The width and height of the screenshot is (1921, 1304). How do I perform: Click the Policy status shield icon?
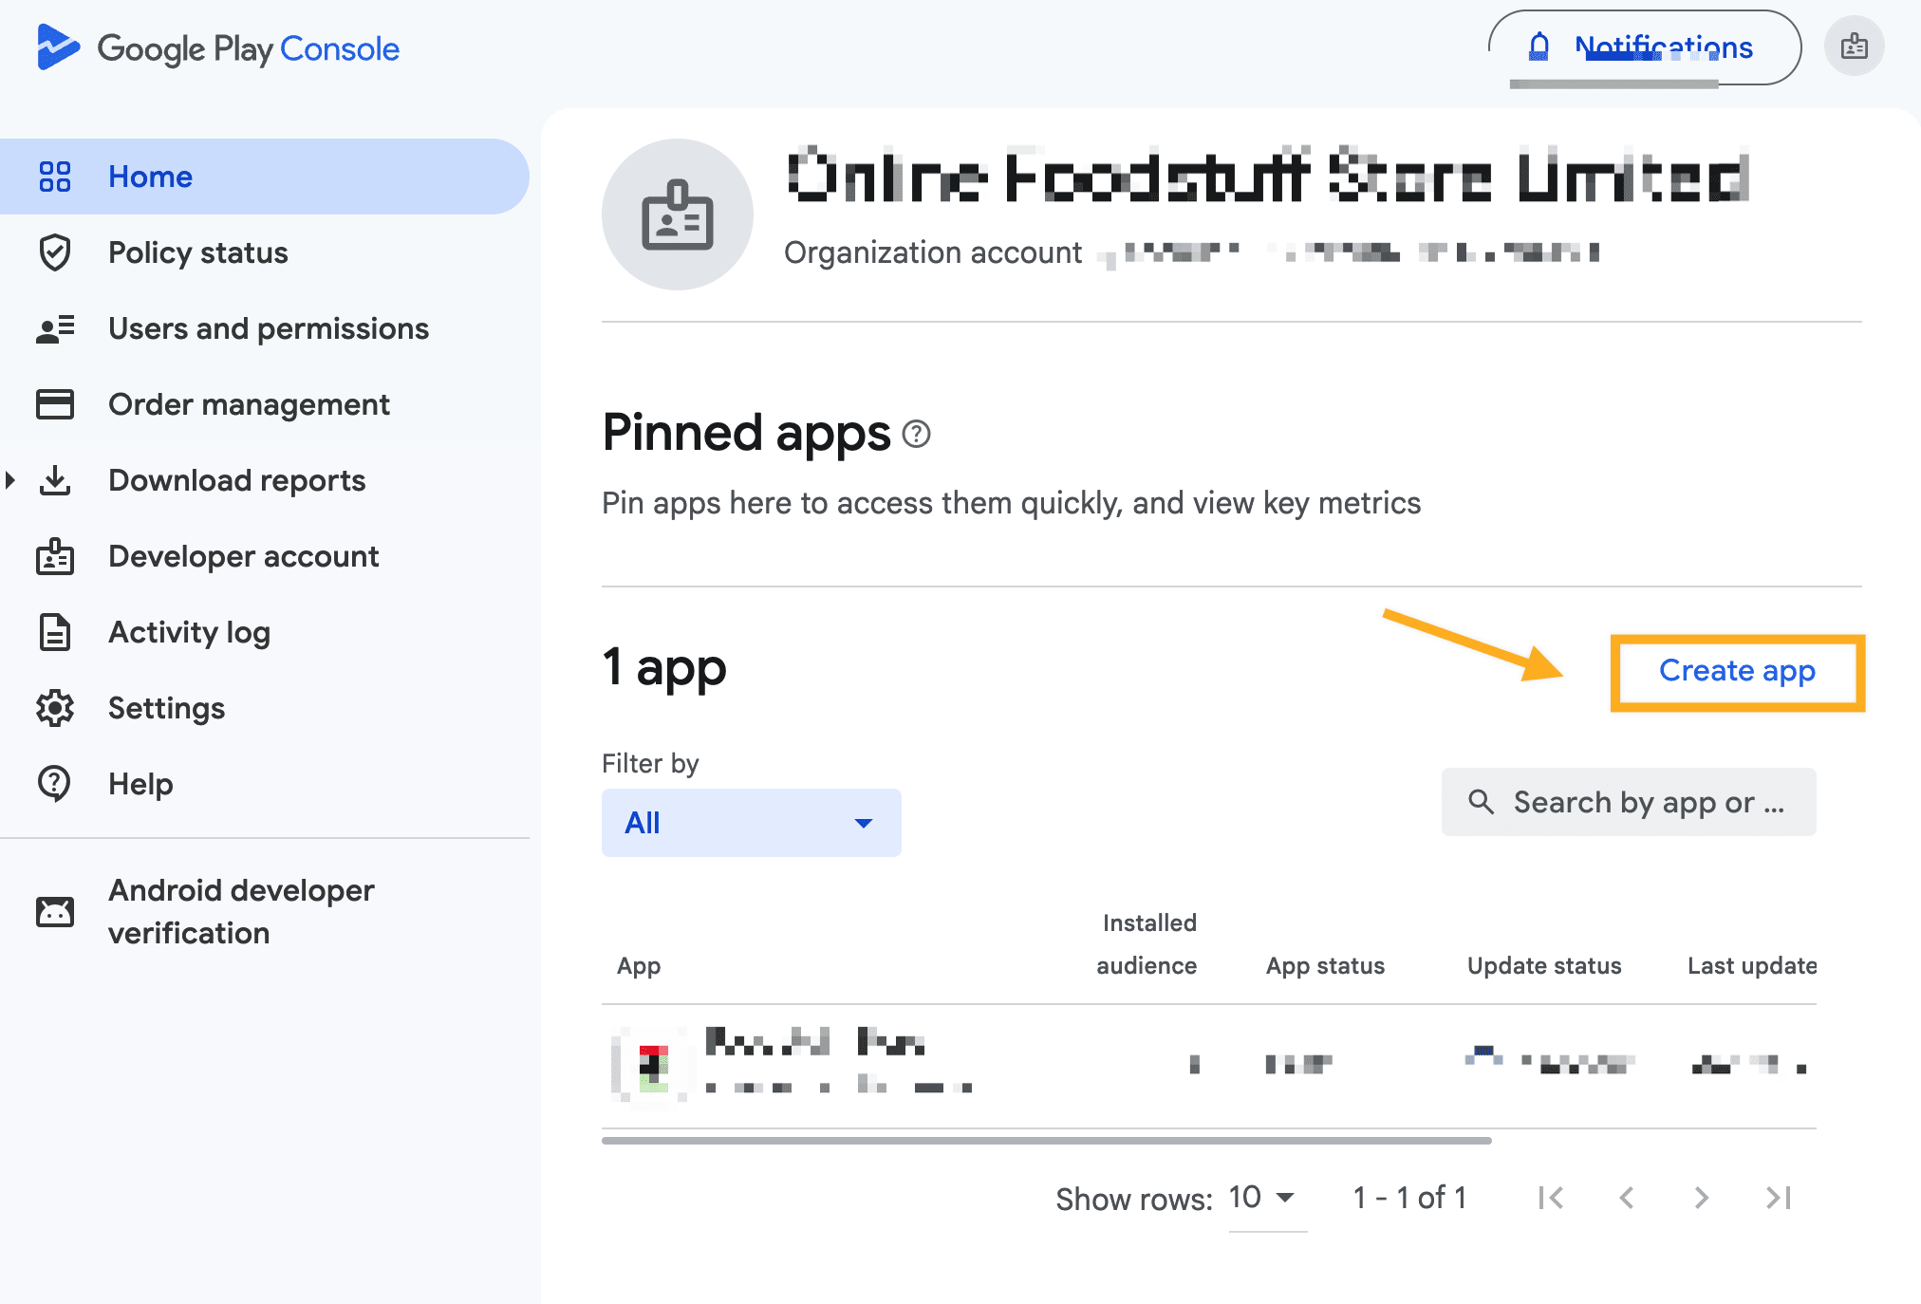tap(55, 252)
